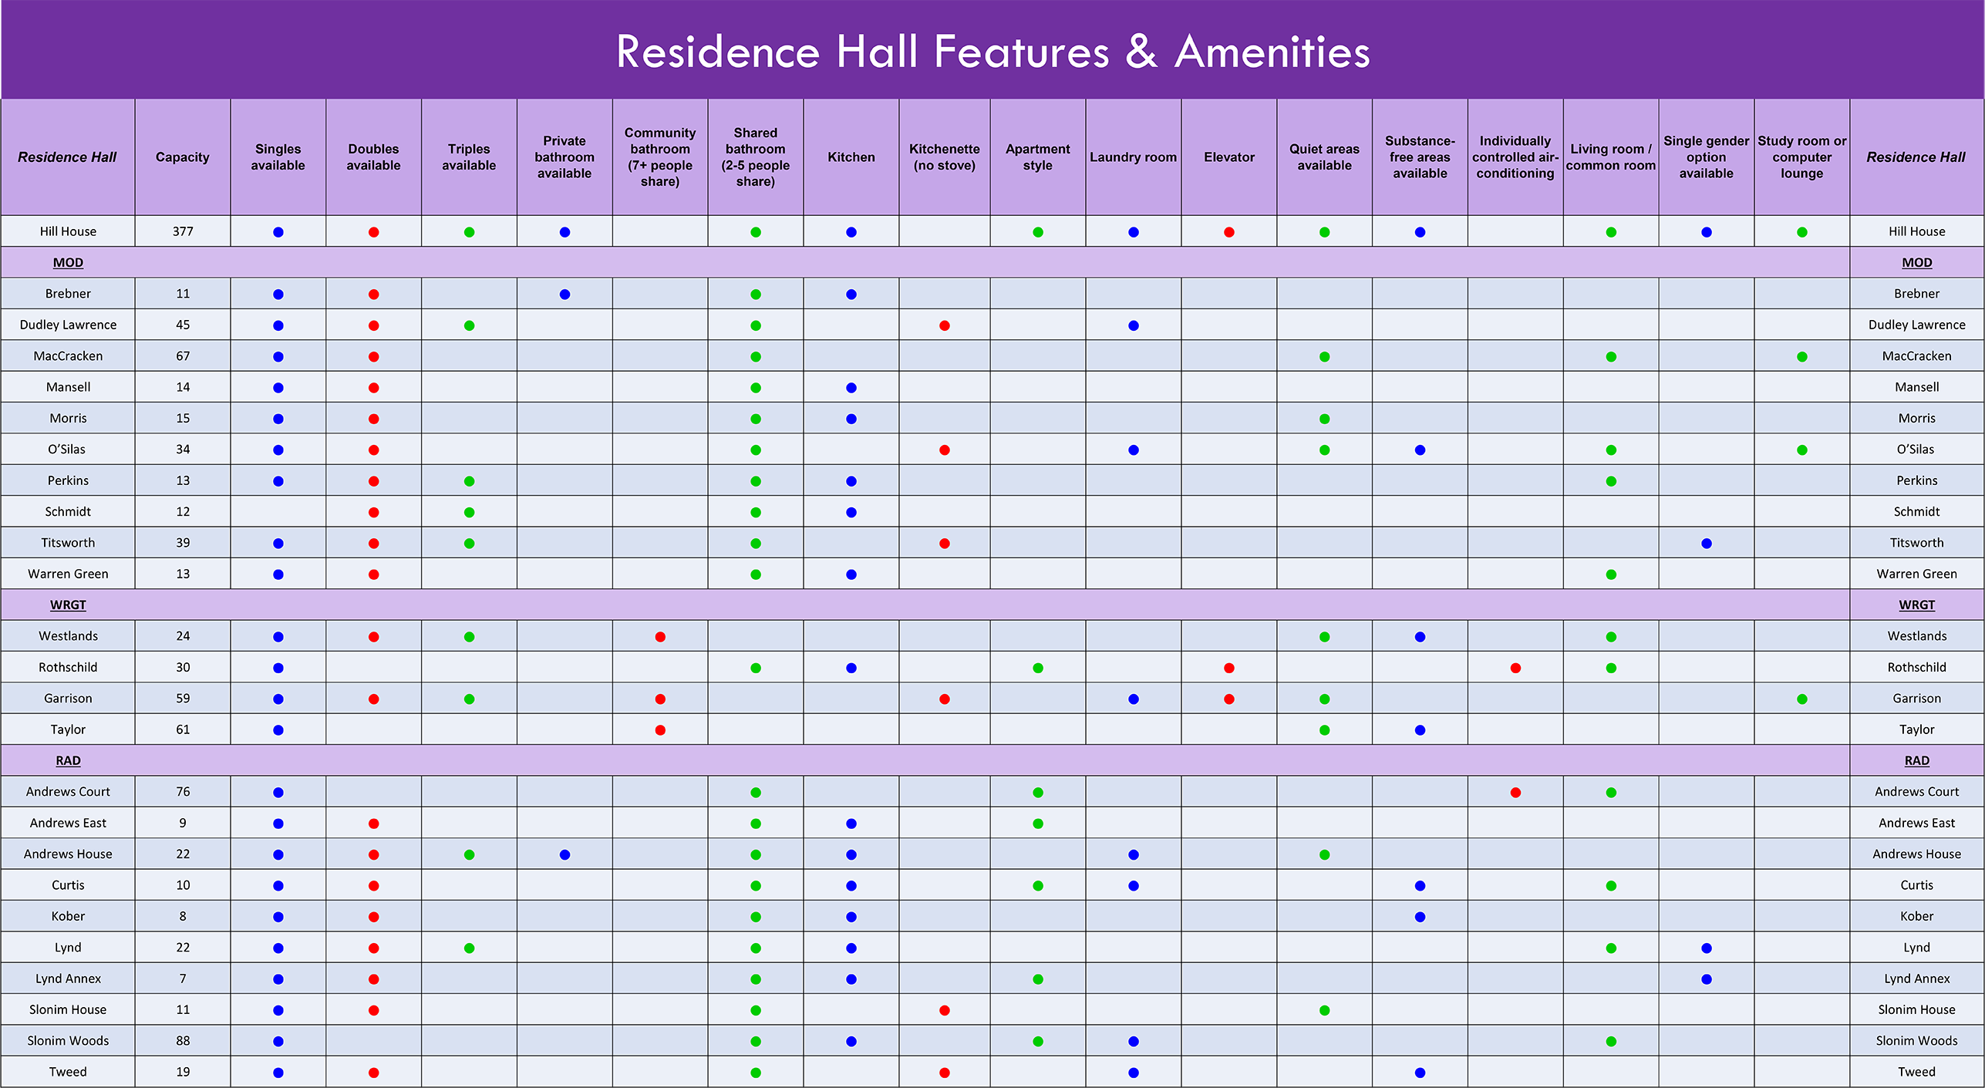This screenshot has height=1088, width=1985.
Task: Click the red air-conditioning dot for Andrews Court
Action: (x=1515, y=791)
